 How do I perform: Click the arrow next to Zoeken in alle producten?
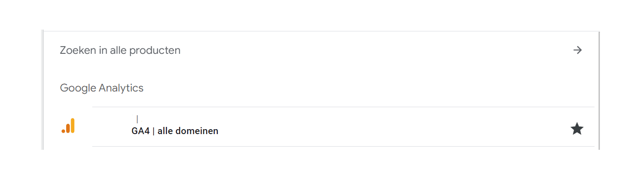point(577,50)
